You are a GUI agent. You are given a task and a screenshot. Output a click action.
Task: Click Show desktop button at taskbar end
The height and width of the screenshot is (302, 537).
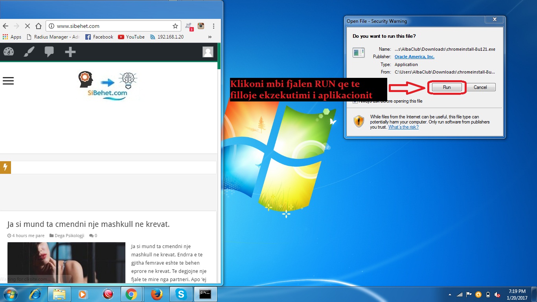pyautogui.click(x=534, y=294)
